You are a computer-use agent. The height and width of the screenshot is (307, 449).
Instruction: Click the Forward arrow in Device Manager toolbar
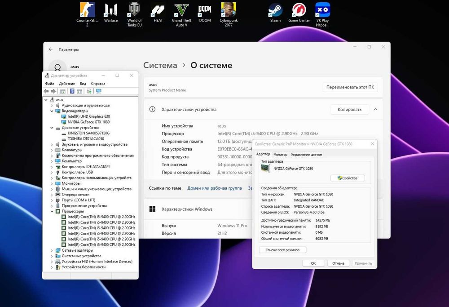[x=53, y=91]
